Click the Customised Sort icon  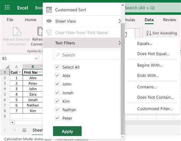(49, 10)
